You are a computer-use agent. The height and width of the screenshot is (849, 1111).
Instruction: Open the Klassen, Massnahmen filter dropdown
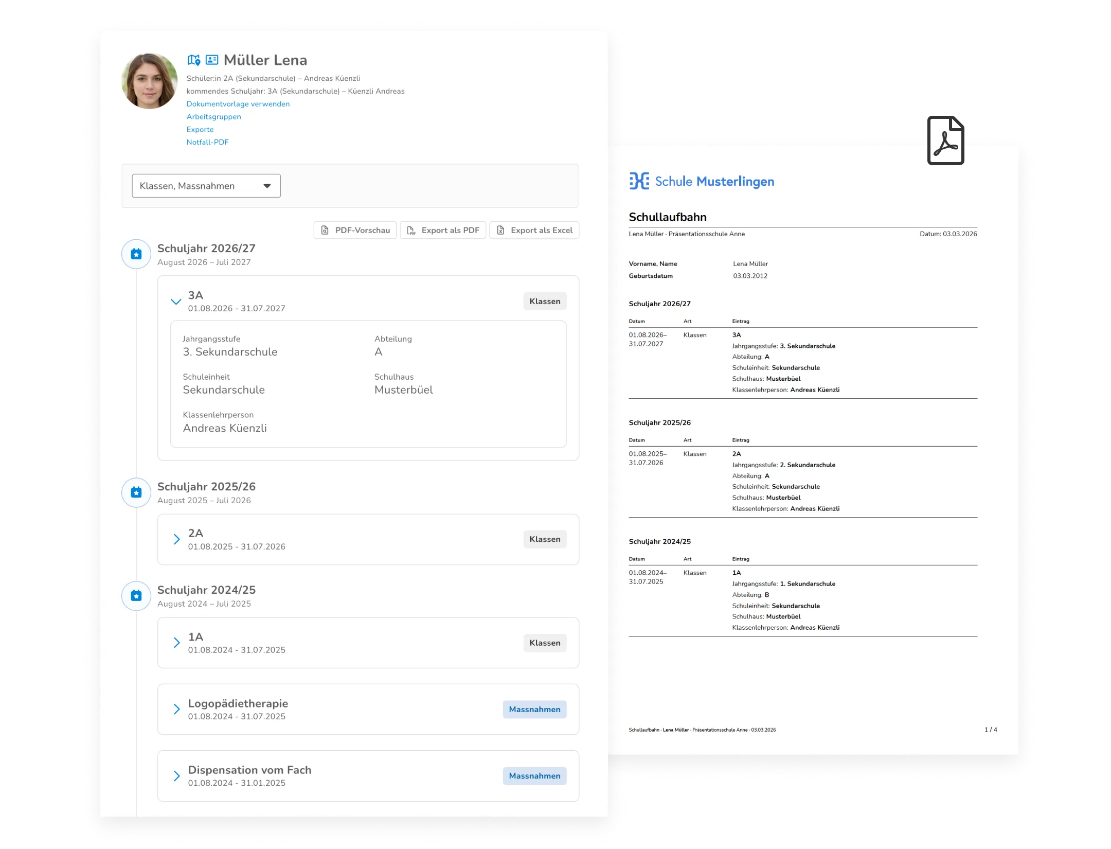coord(206,186)
